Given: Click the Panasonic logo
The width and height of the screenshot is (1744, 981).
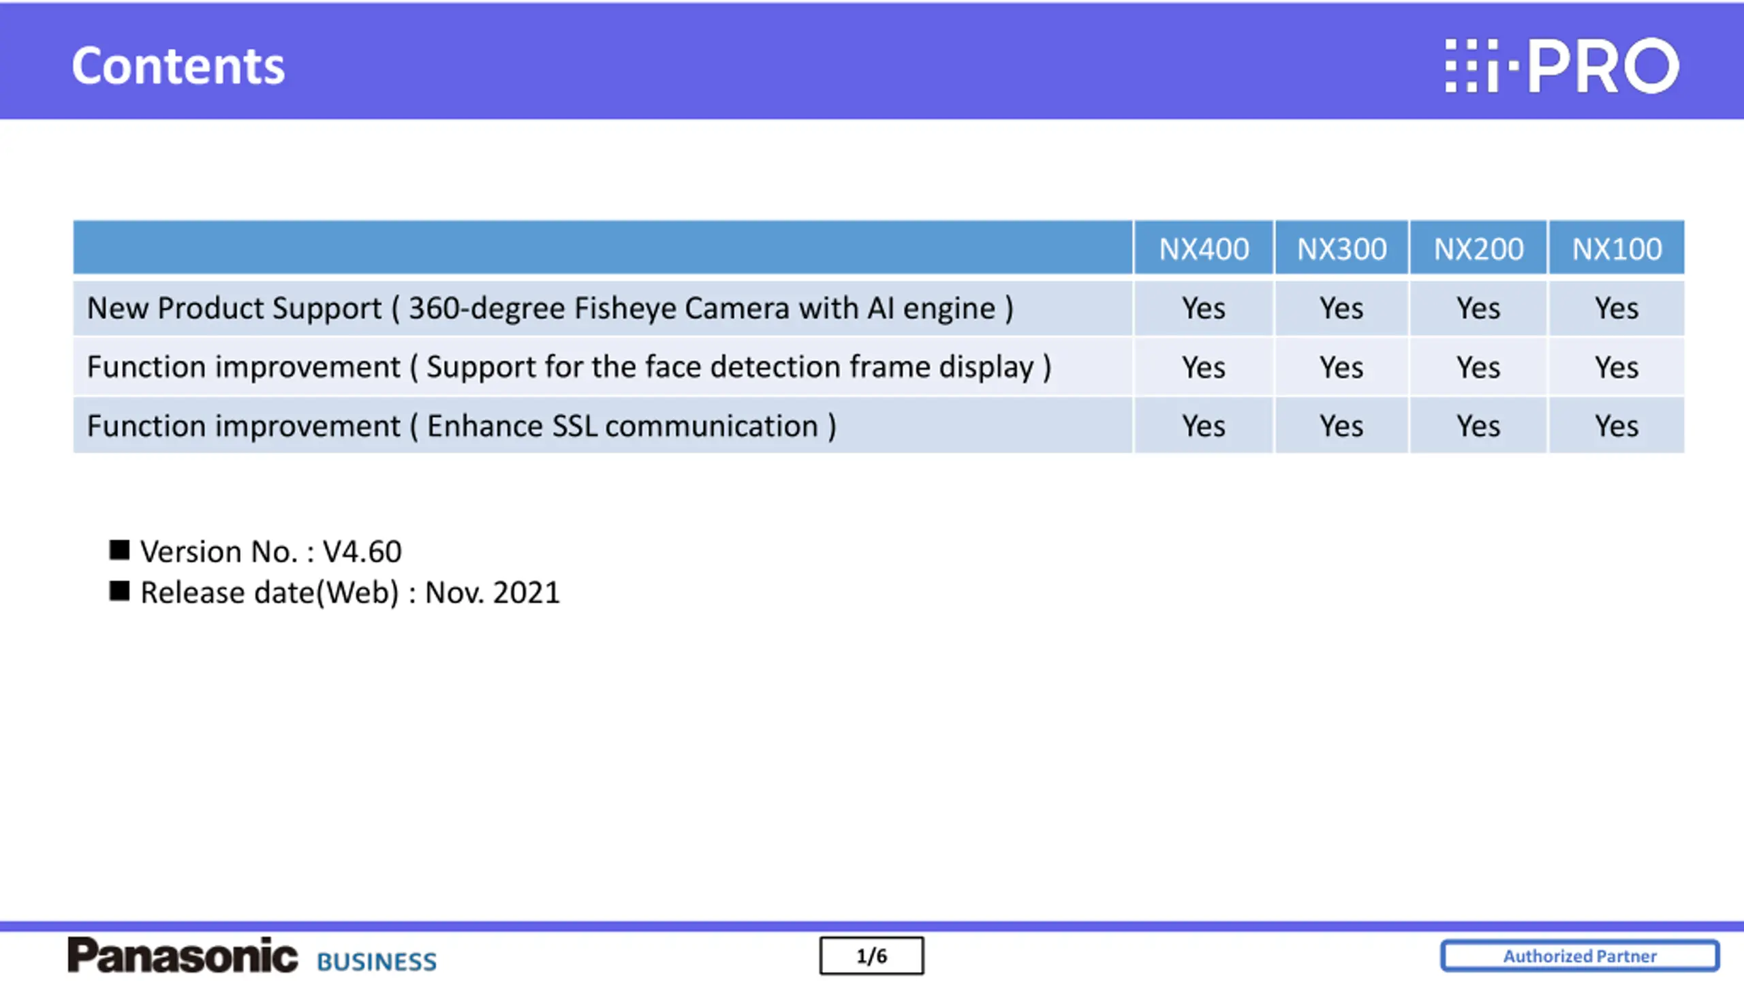Looking at the screenshot, I should tap(183, 955).
